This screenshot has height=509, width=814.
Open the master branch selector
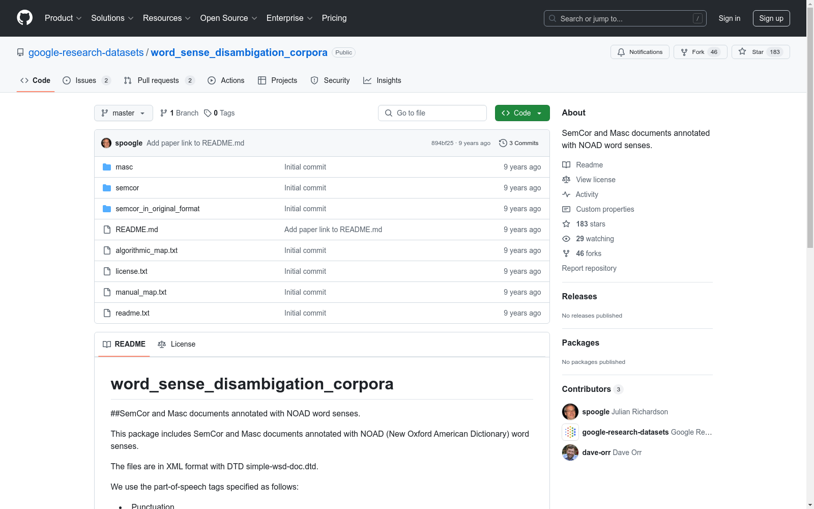(124, 113)
